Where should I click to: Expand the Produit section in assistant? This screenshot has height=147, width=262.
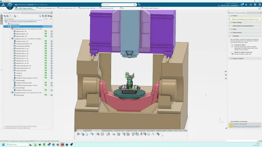[230, 16]
